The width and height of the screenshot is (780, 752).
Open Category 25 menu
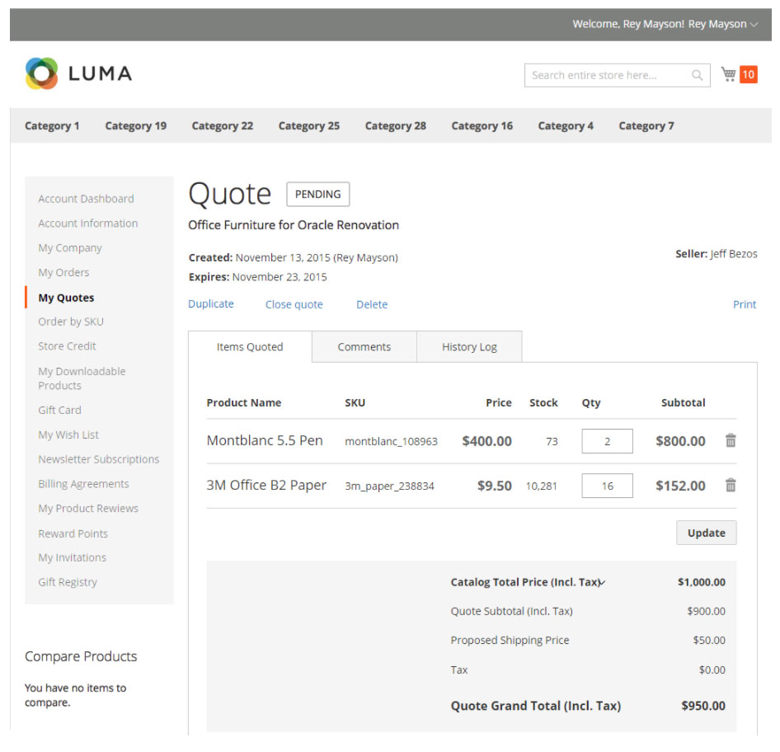[309, 126]
